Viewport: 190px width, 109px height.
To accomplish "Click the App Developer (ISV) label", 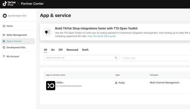I will [17, 16].
